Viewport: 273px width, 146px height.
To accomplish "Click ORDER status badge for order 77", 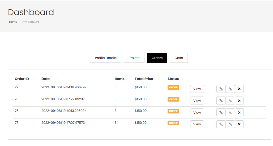I will tap(173, 123).
